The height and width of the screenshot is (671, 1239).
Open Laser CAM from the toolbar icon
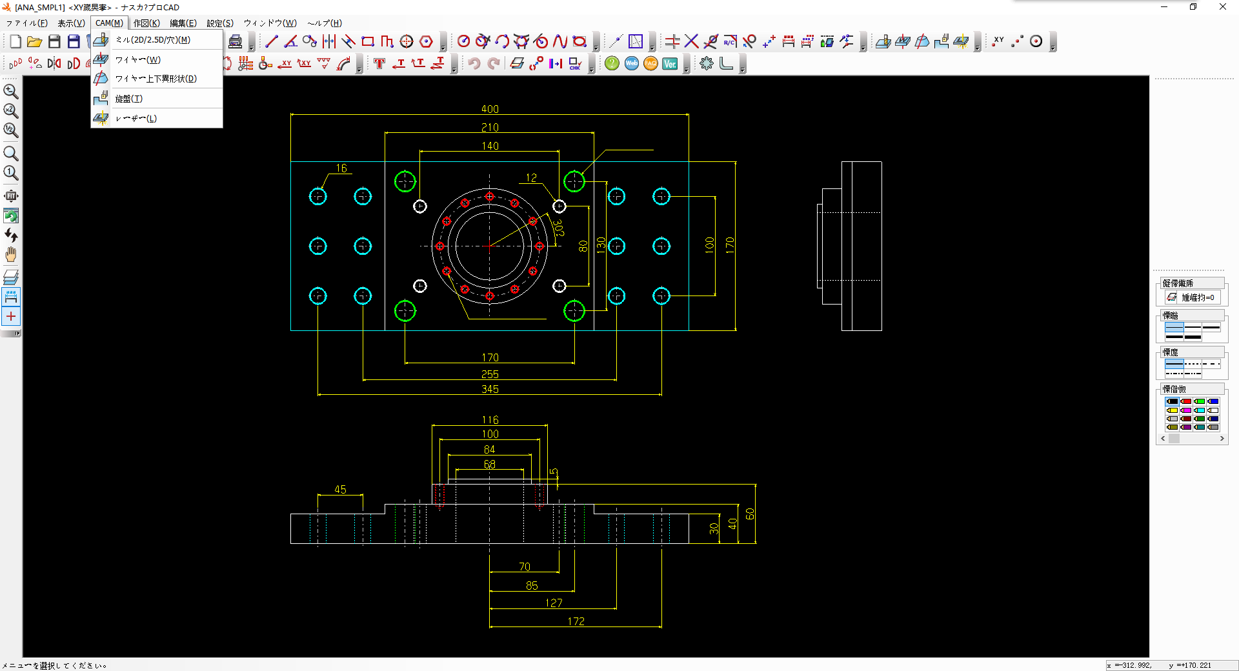coord(961,42)
